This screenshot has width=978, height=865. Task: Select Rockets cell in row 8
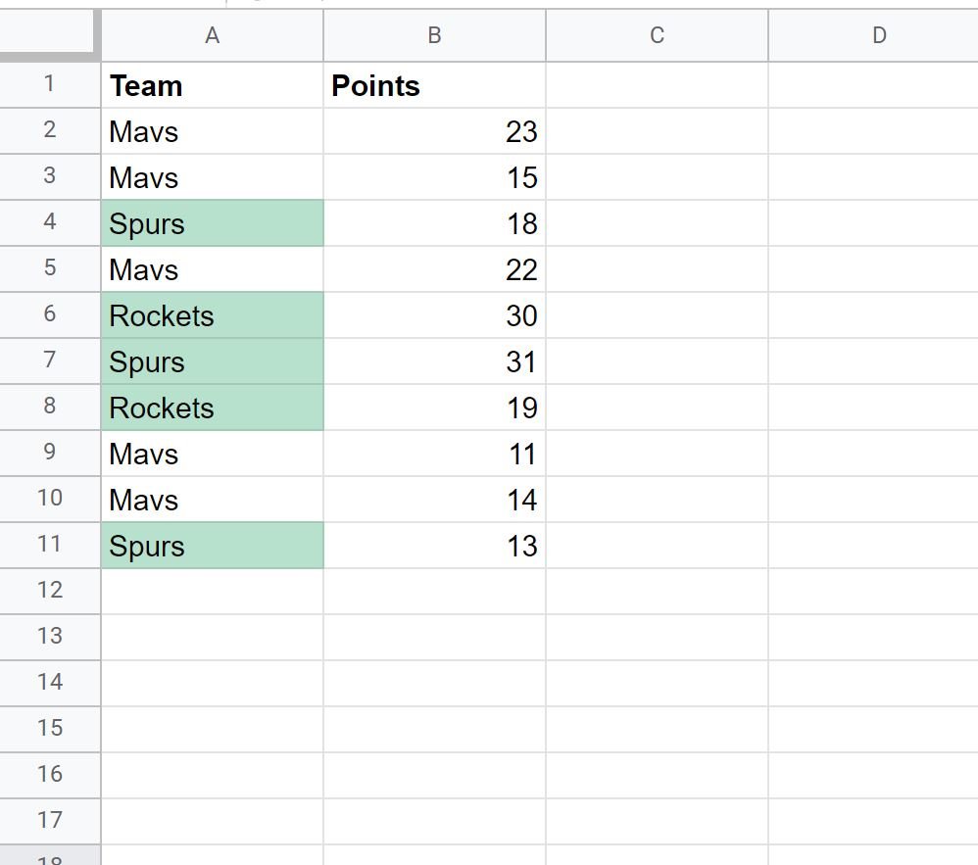coord(212,408)
